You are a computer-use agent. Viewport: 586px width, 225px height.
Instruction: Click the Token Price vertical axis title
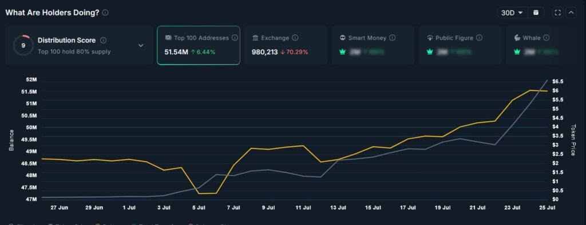click(x=573, y=140)
